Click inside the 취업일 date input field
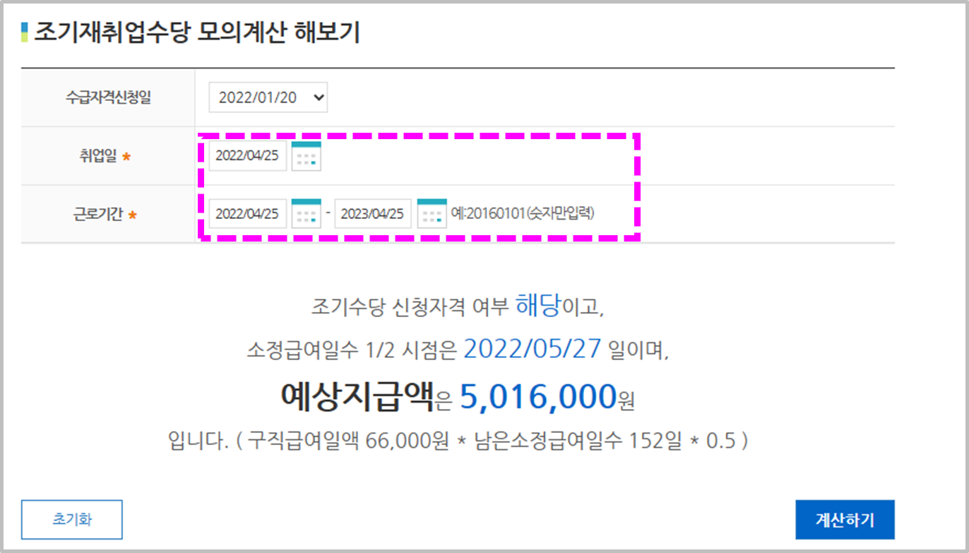Viewport: 969px width, 553px height. coord(247,155)
